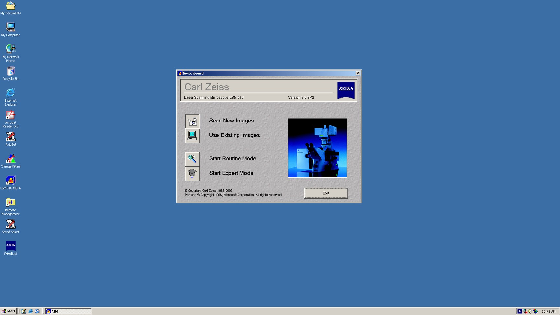
Task: Select the My Documents desktop icon
Action: click(11, 8)
